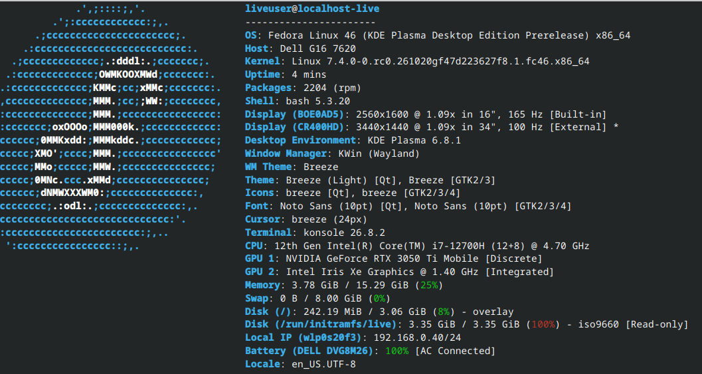Click the Memory line 3.78 GiB / 15.29 GiB

click(344, 285)
